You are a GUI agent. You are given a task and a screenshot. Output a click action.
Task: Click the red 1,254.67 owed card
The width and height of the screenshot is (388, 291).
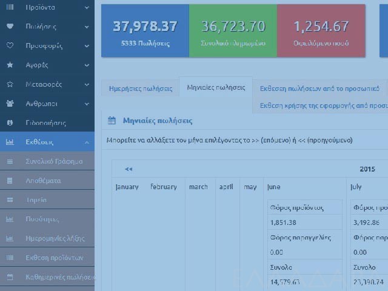[x=321, y=31]
